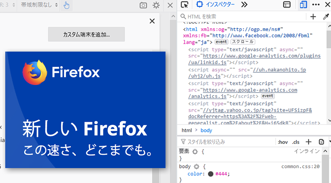This screenshot has height=183, width=331.
Task: Toggle the .cls class panel
Action: (296, 142)
